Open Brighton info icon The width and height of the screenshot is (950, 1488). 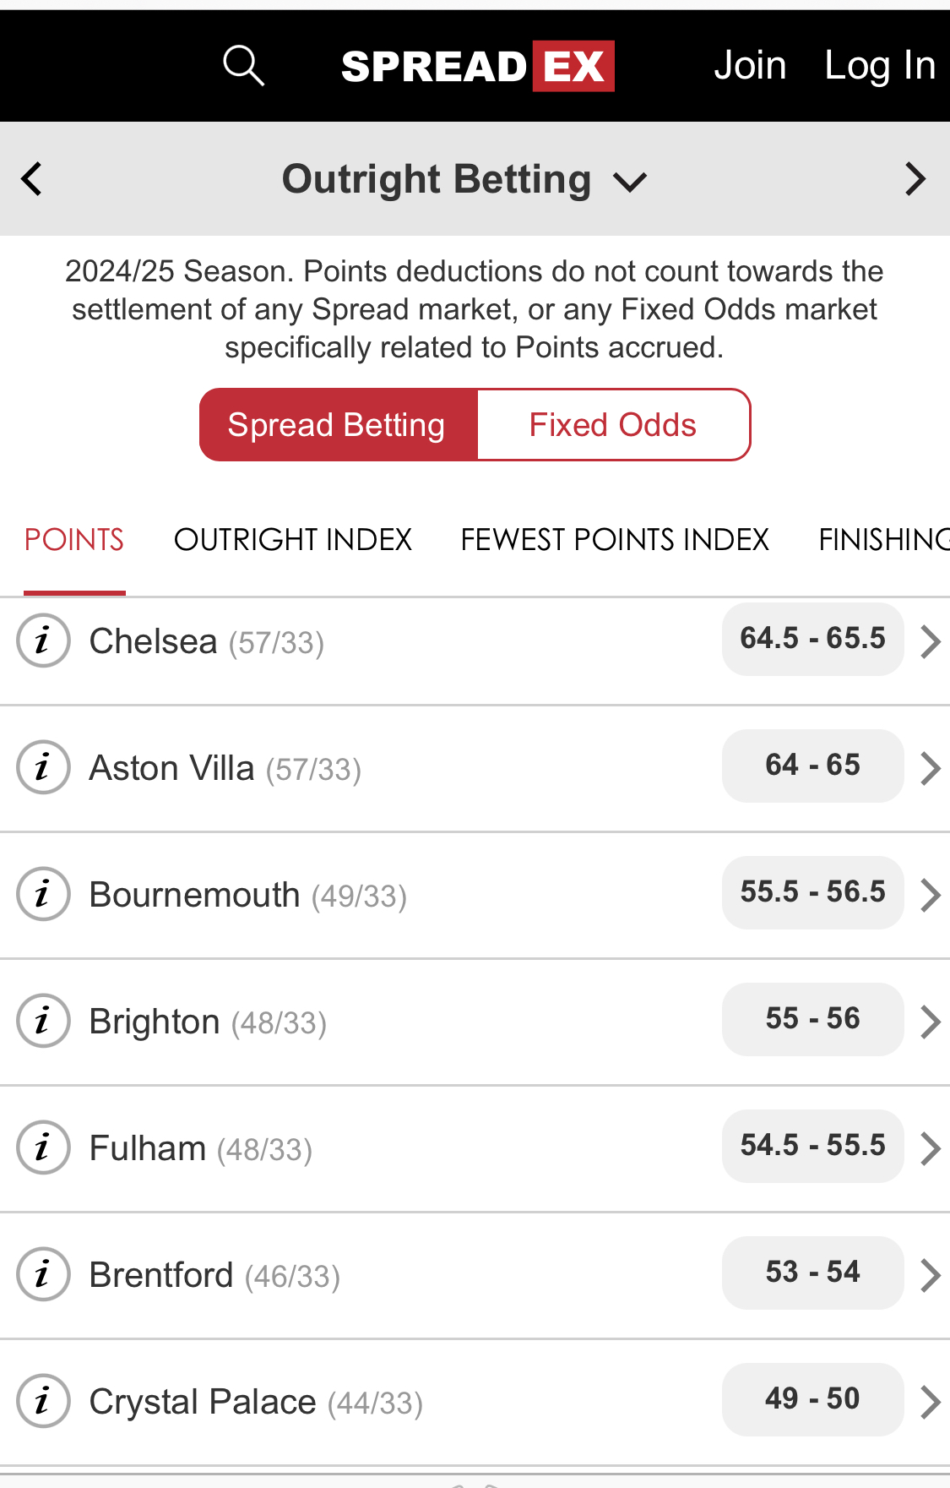click(43, 1021)
